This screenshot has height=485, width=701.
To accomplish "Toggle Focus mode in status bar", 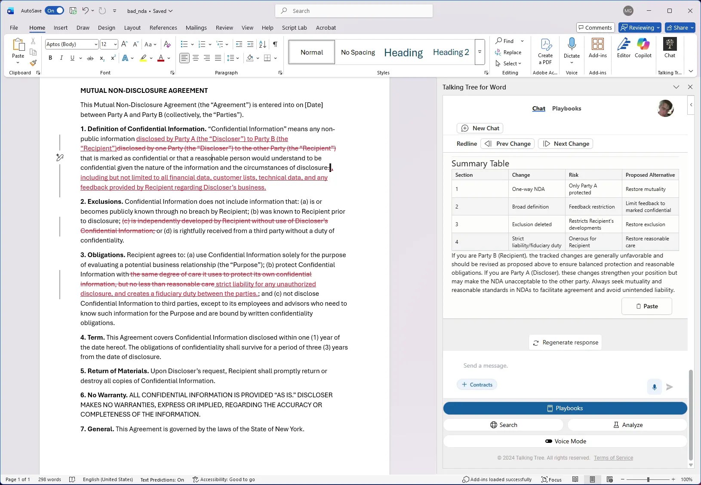I will click(551, 479).
